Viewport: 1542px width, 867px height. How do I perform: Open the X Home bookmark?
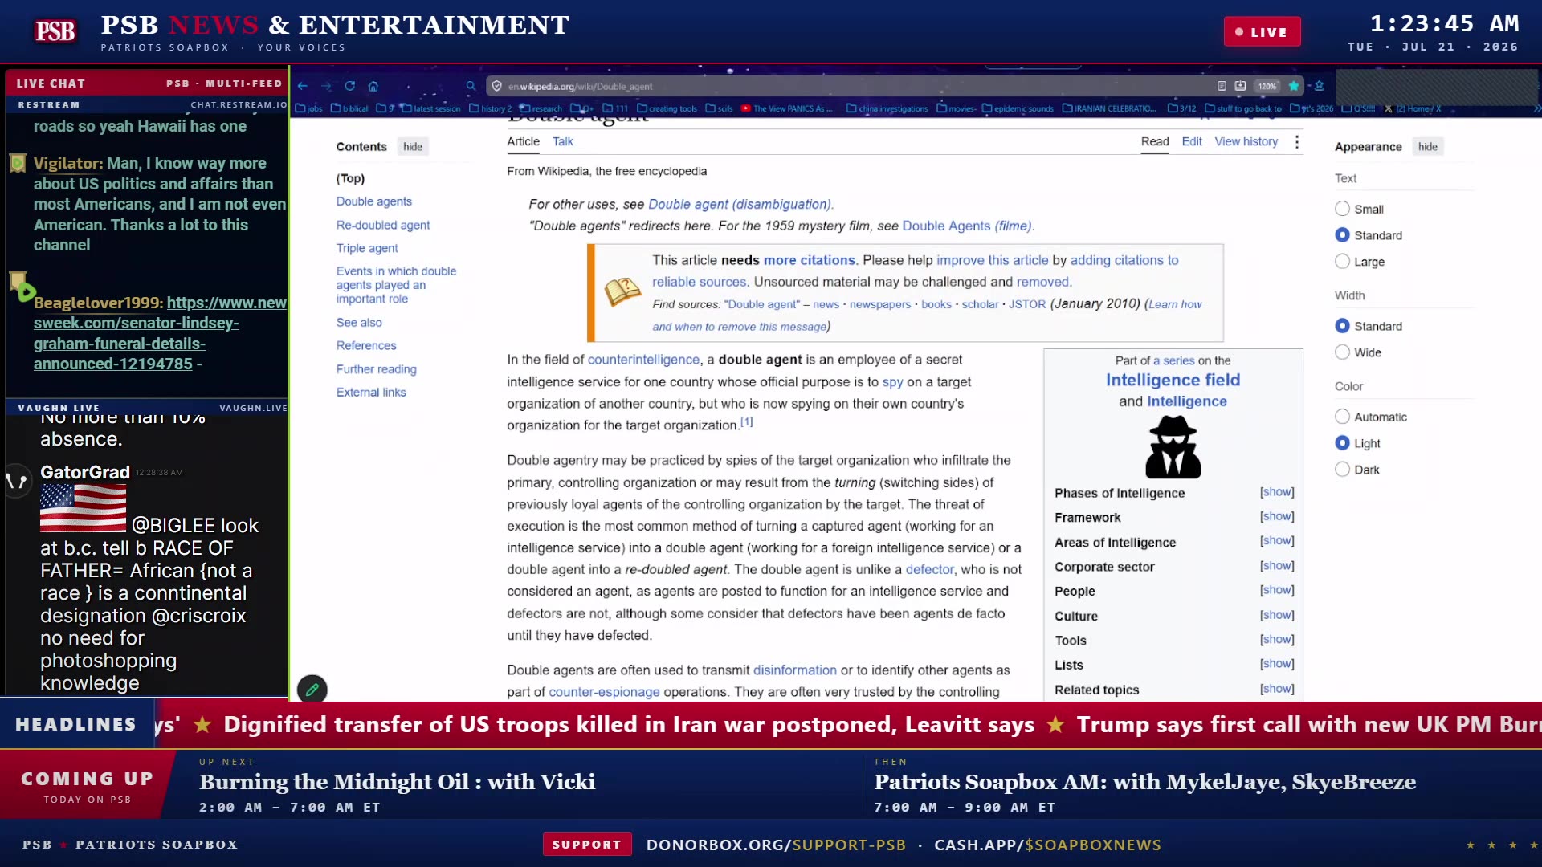pyautogui.click(x=1413, y=108)
